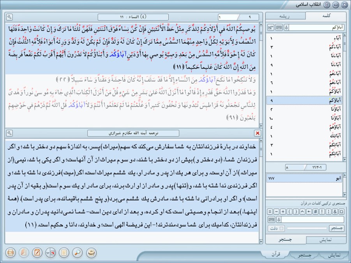The image size is (351, 263).
Task: Open the sura selector showing النساء : ١١
Action: coord(133,17)
